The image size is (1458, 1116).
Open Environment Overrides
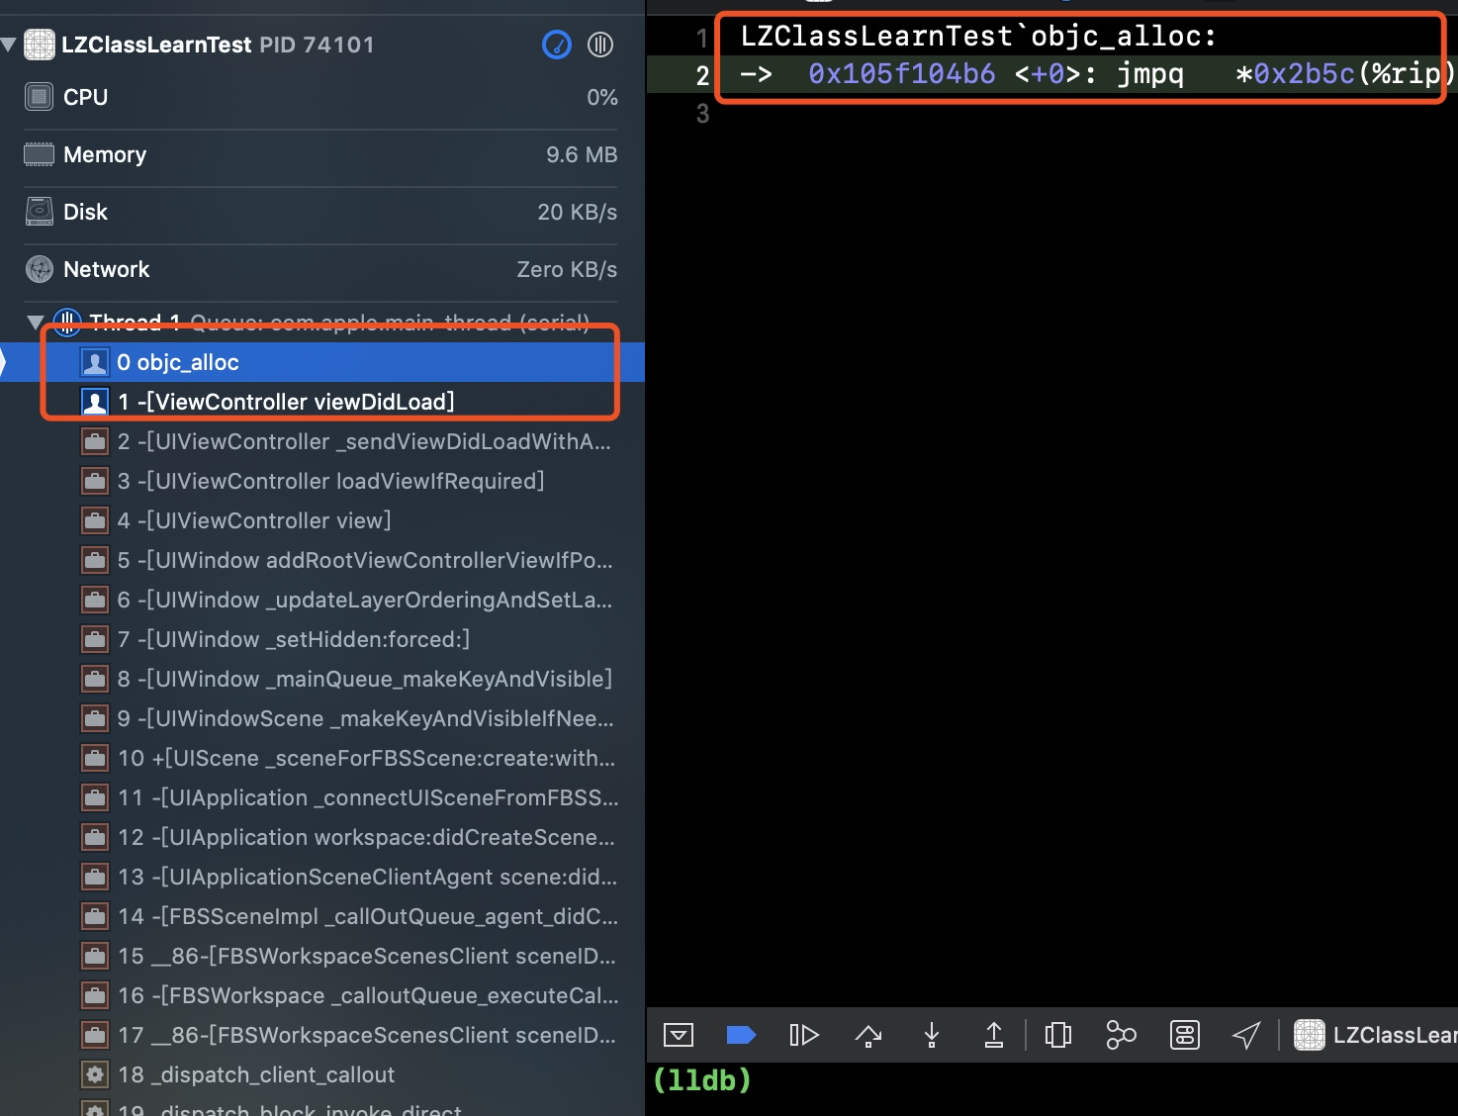tap(1184, 1035)
